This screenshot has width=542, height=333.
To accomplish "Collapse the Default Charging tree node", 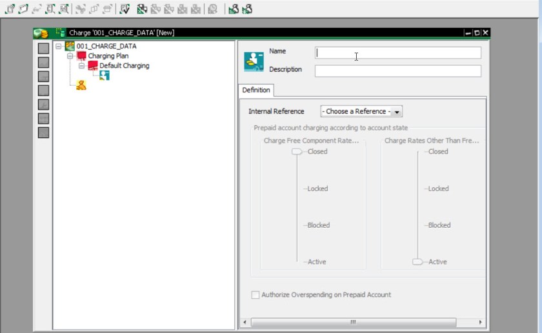I will 82,66.
